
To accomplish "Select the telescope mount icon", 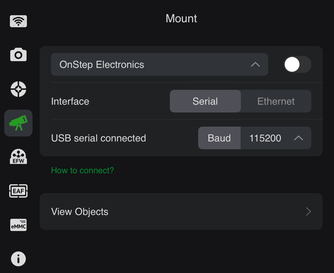I will tap(18, 123).
